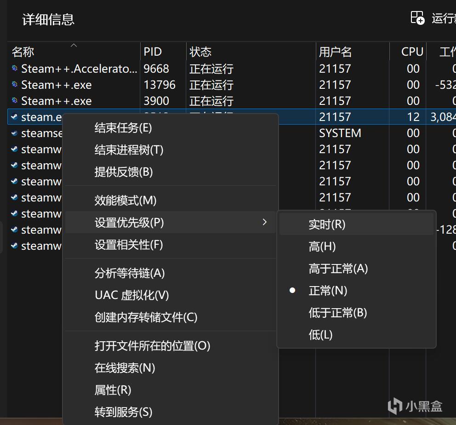Click the Run new task (运行) label
The image size is (456, 425).
click(444, 18)
